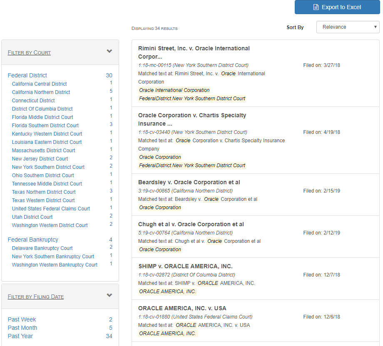Filter results to Past Week

(22, 319)
